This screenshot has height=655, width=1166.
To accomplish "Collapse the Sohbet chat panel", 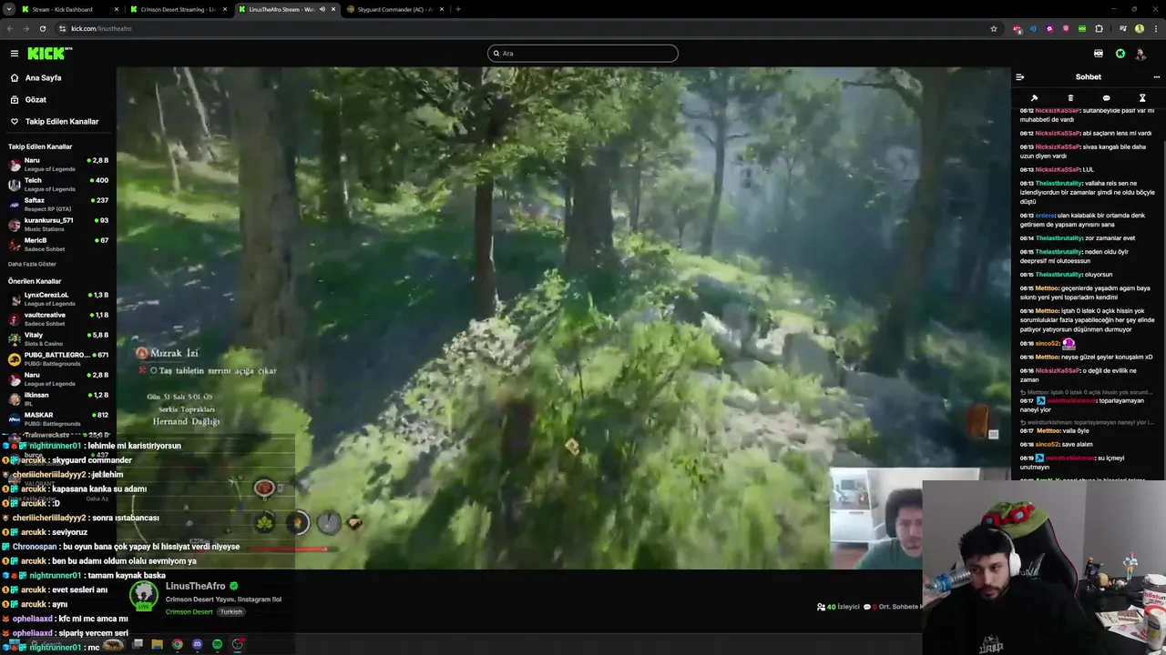I will pyautogui.click(x=1020, y=77).
